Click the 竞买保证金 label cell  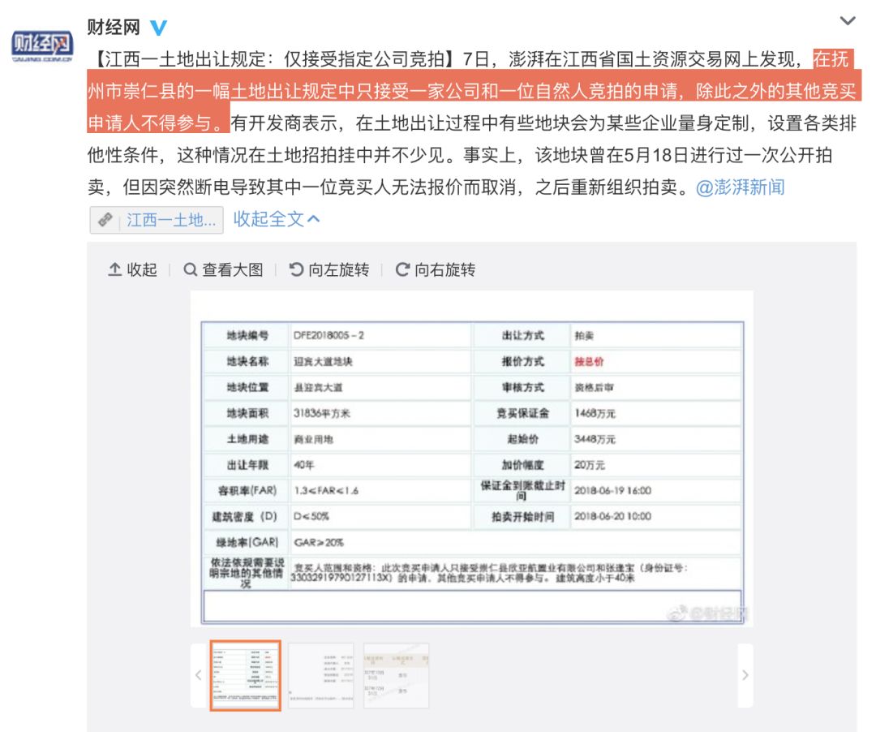[x=522, y=414]
